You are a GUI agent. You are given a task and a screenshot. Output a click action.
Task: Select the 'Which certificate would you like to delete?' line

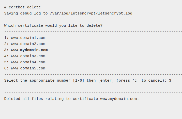53,25
